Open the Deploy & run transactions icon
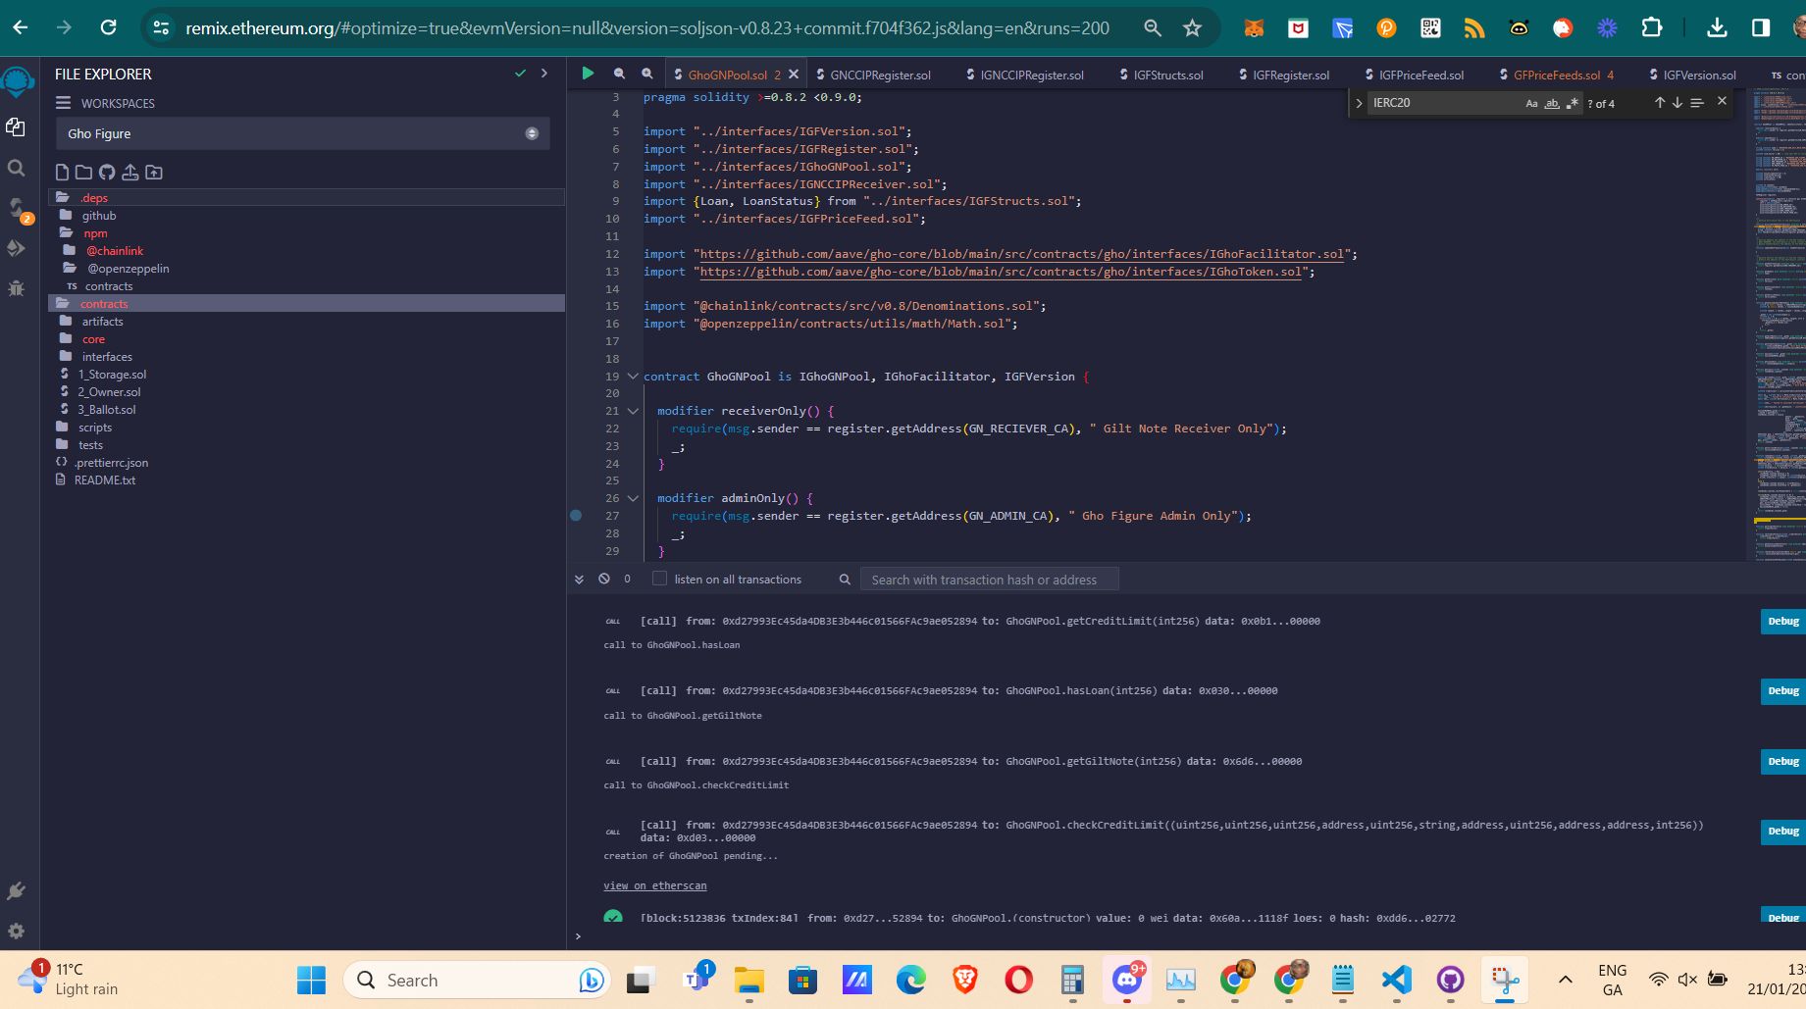This screenshot has height=1009, width=1806. [16, 248]
